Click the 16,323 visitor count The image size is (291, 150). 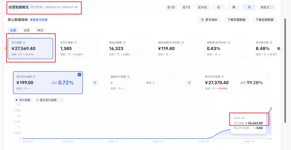[116, 49]
